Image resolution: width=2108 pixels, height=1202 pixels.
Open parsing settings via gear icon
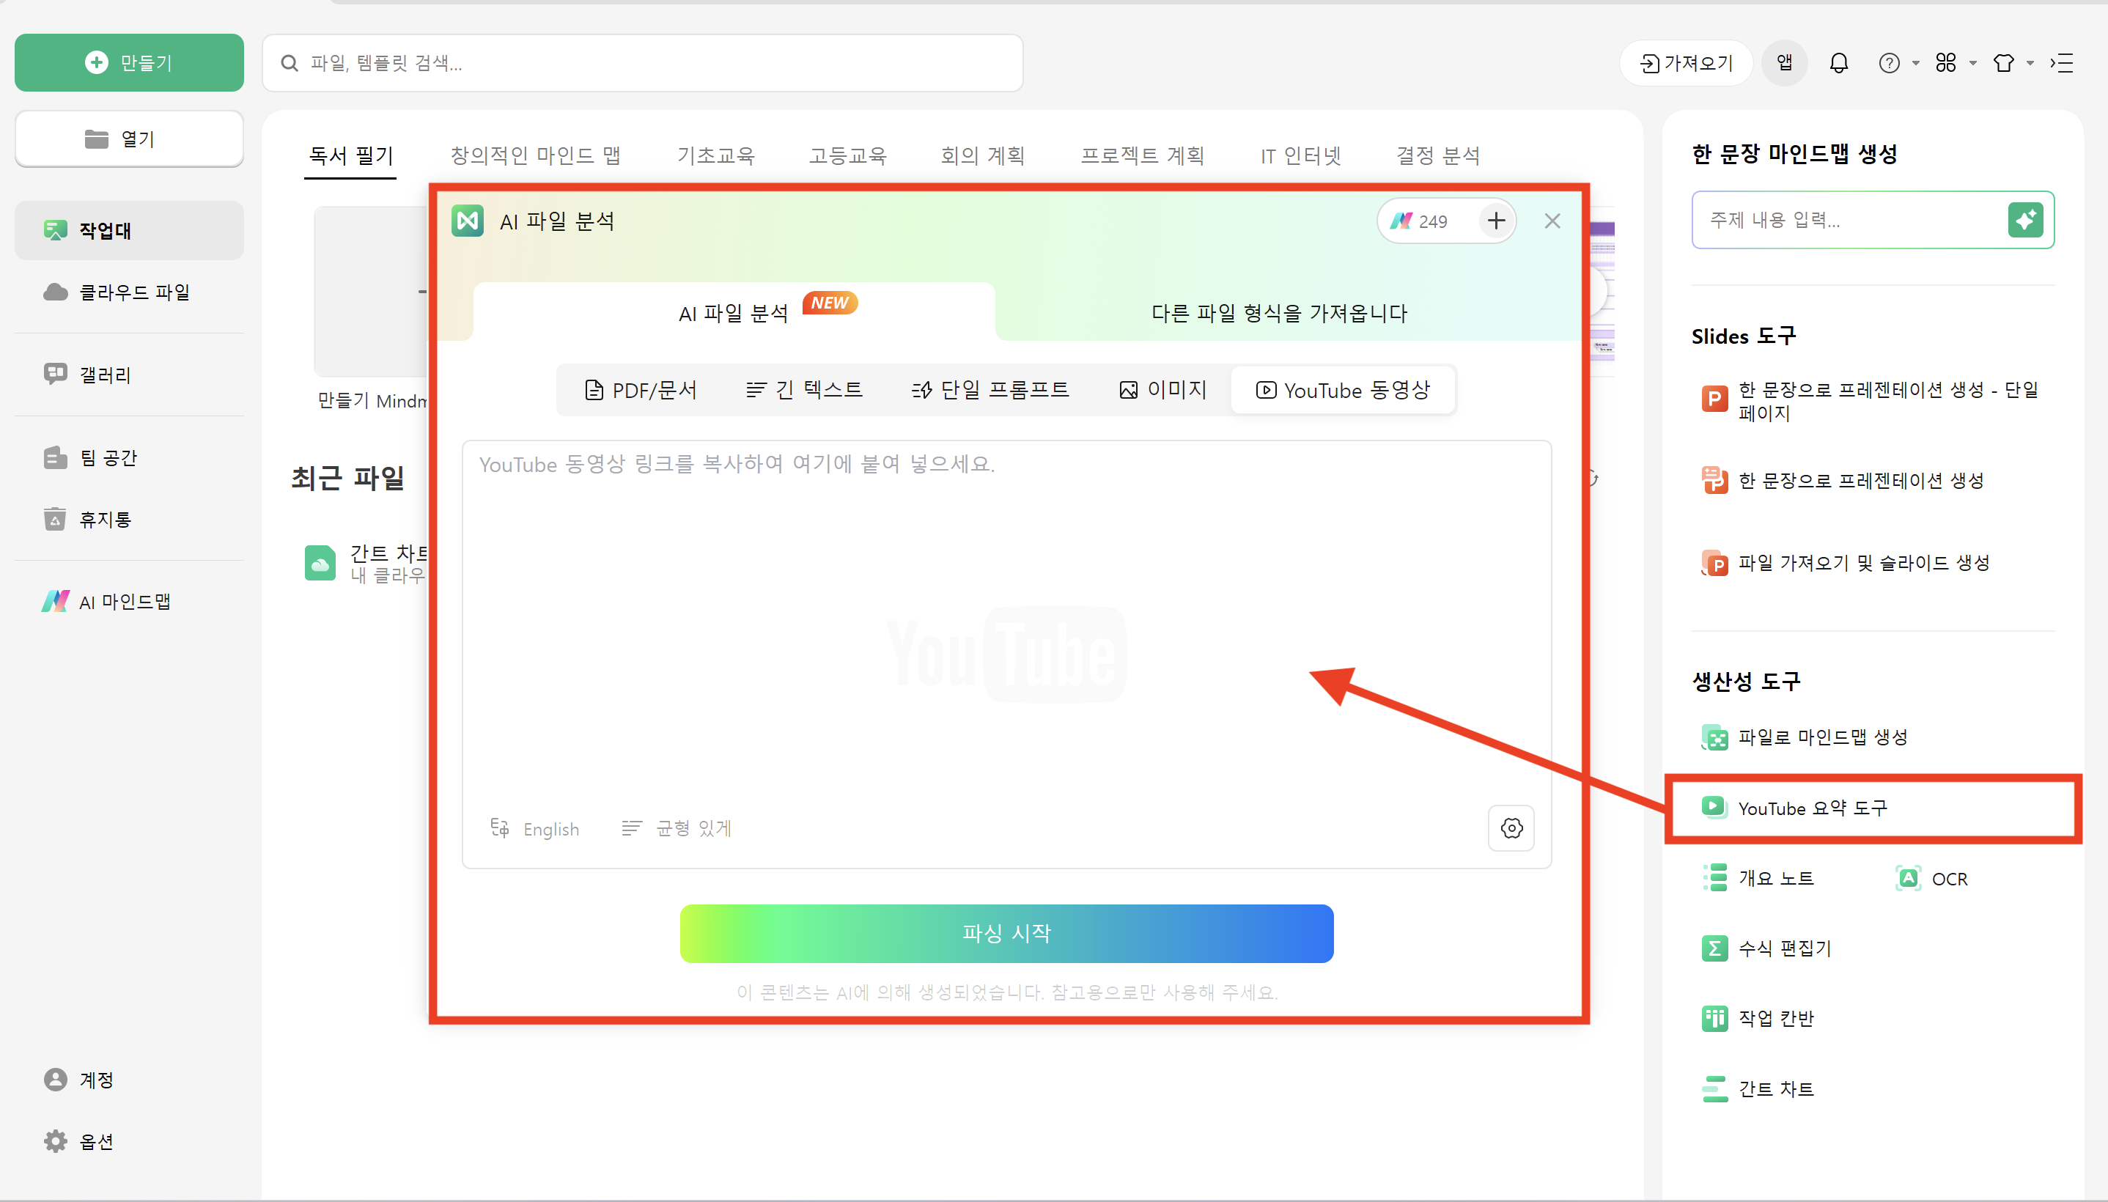(x=1511, y=828)
